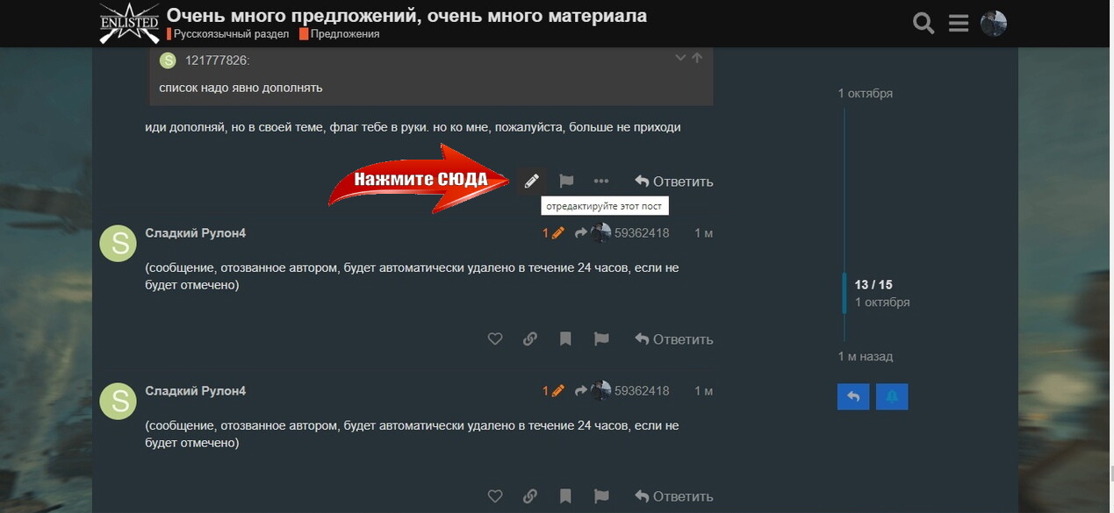Expand the quote from 121777826
This screenshot has height=513, width=1114.
[679, 58]
